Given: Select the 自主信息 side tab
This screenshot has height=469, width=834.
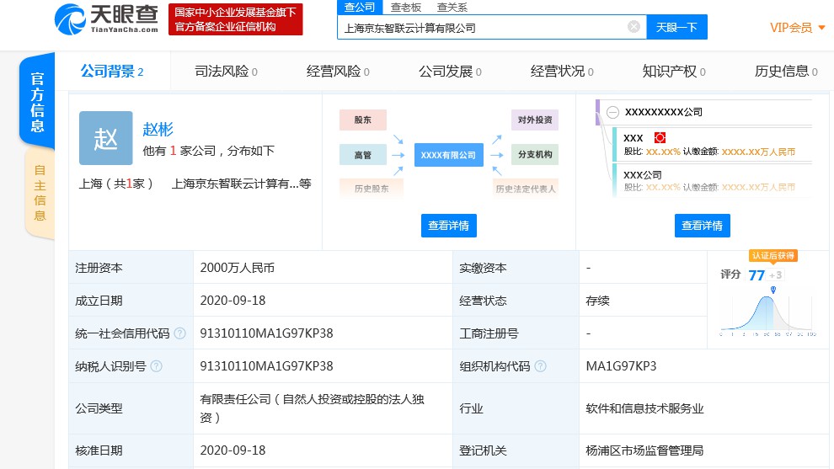Looking at the screenshot, I should point(40,193).
